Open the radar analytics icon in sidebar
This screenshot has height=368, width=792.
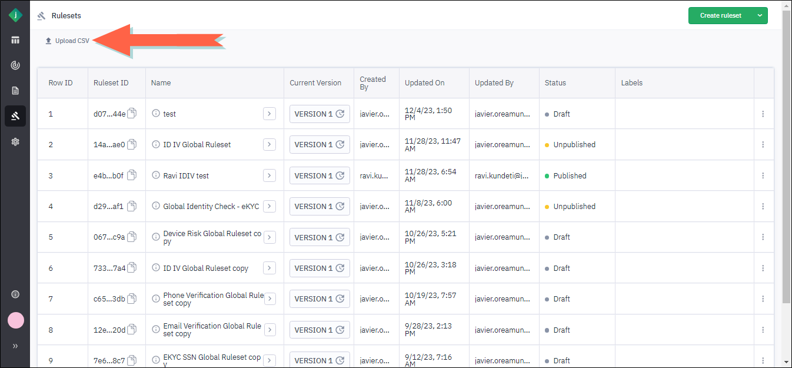[15, 65]
